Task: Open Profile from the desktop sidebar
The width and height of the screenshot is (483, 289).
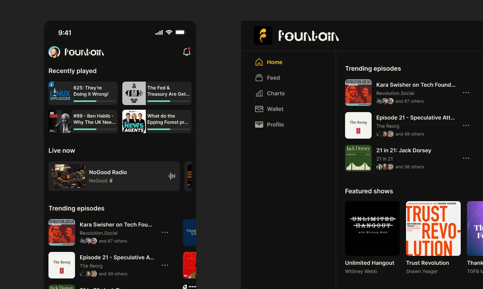Action: click(269, 125)
